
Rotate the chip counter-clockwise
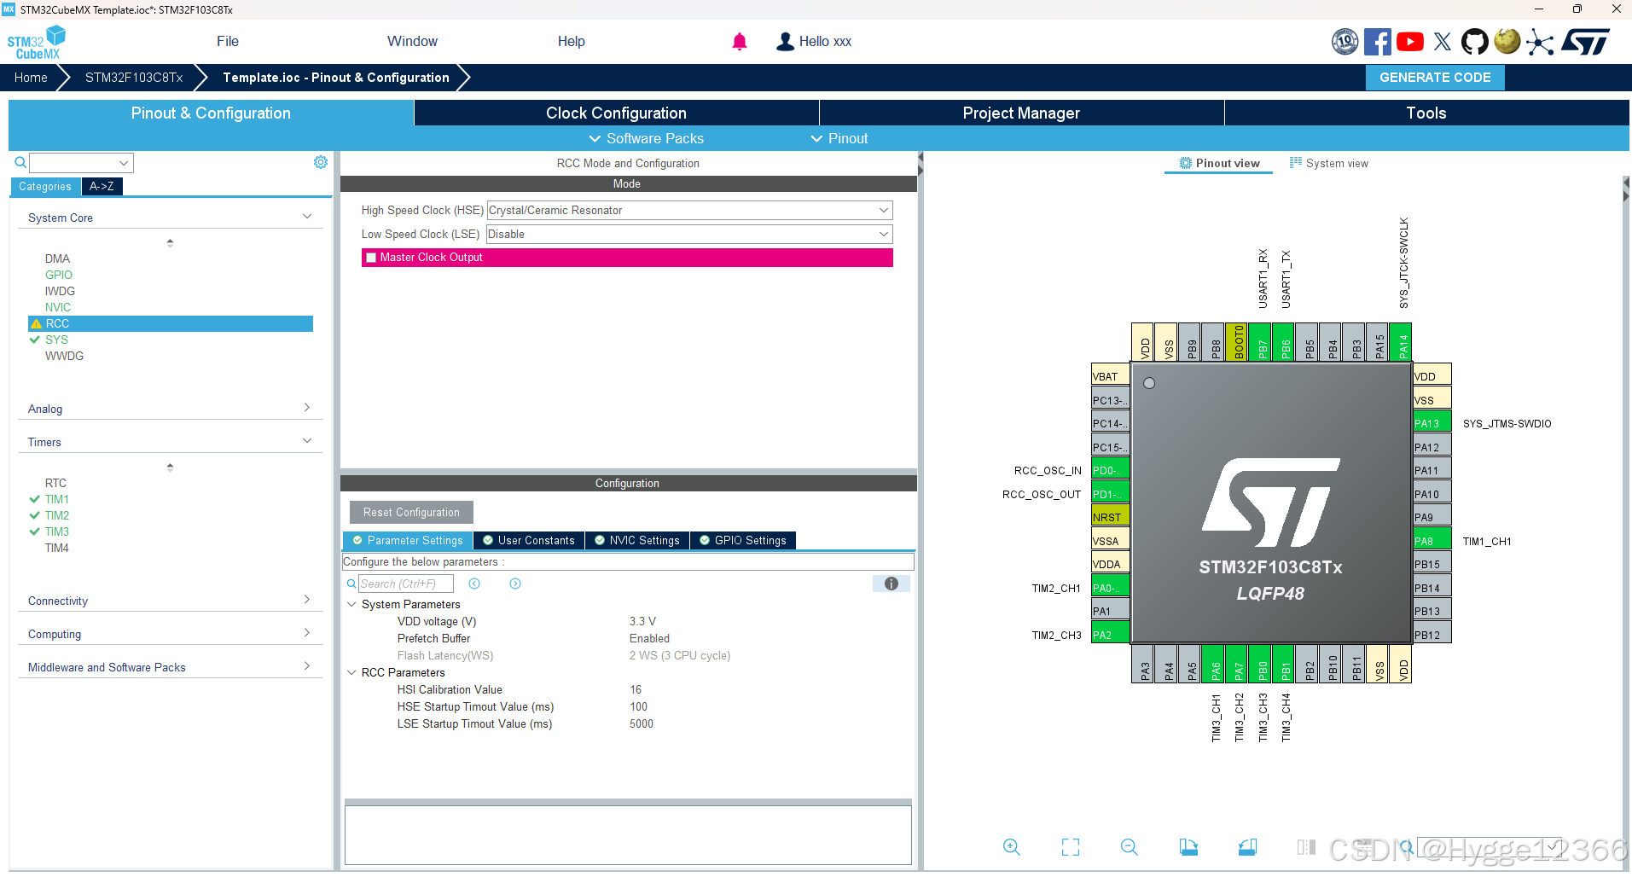[x=1247, y=846]
